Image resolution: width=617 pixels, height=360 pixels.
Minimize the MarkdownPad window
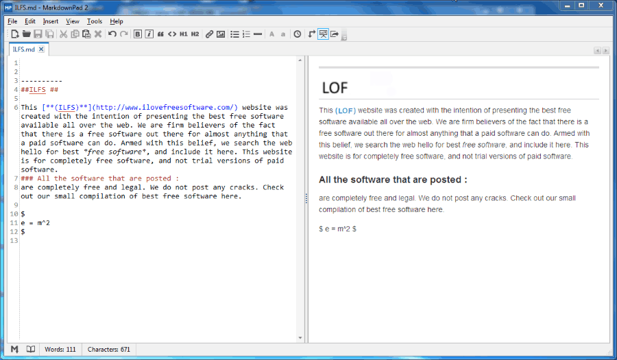click(567, 5)
